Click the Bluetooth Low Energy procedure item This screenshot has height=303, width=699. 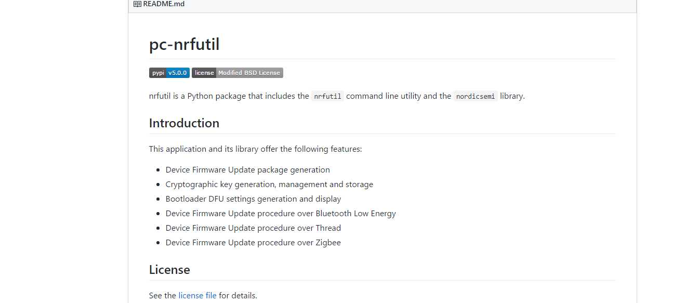point(281,214)
